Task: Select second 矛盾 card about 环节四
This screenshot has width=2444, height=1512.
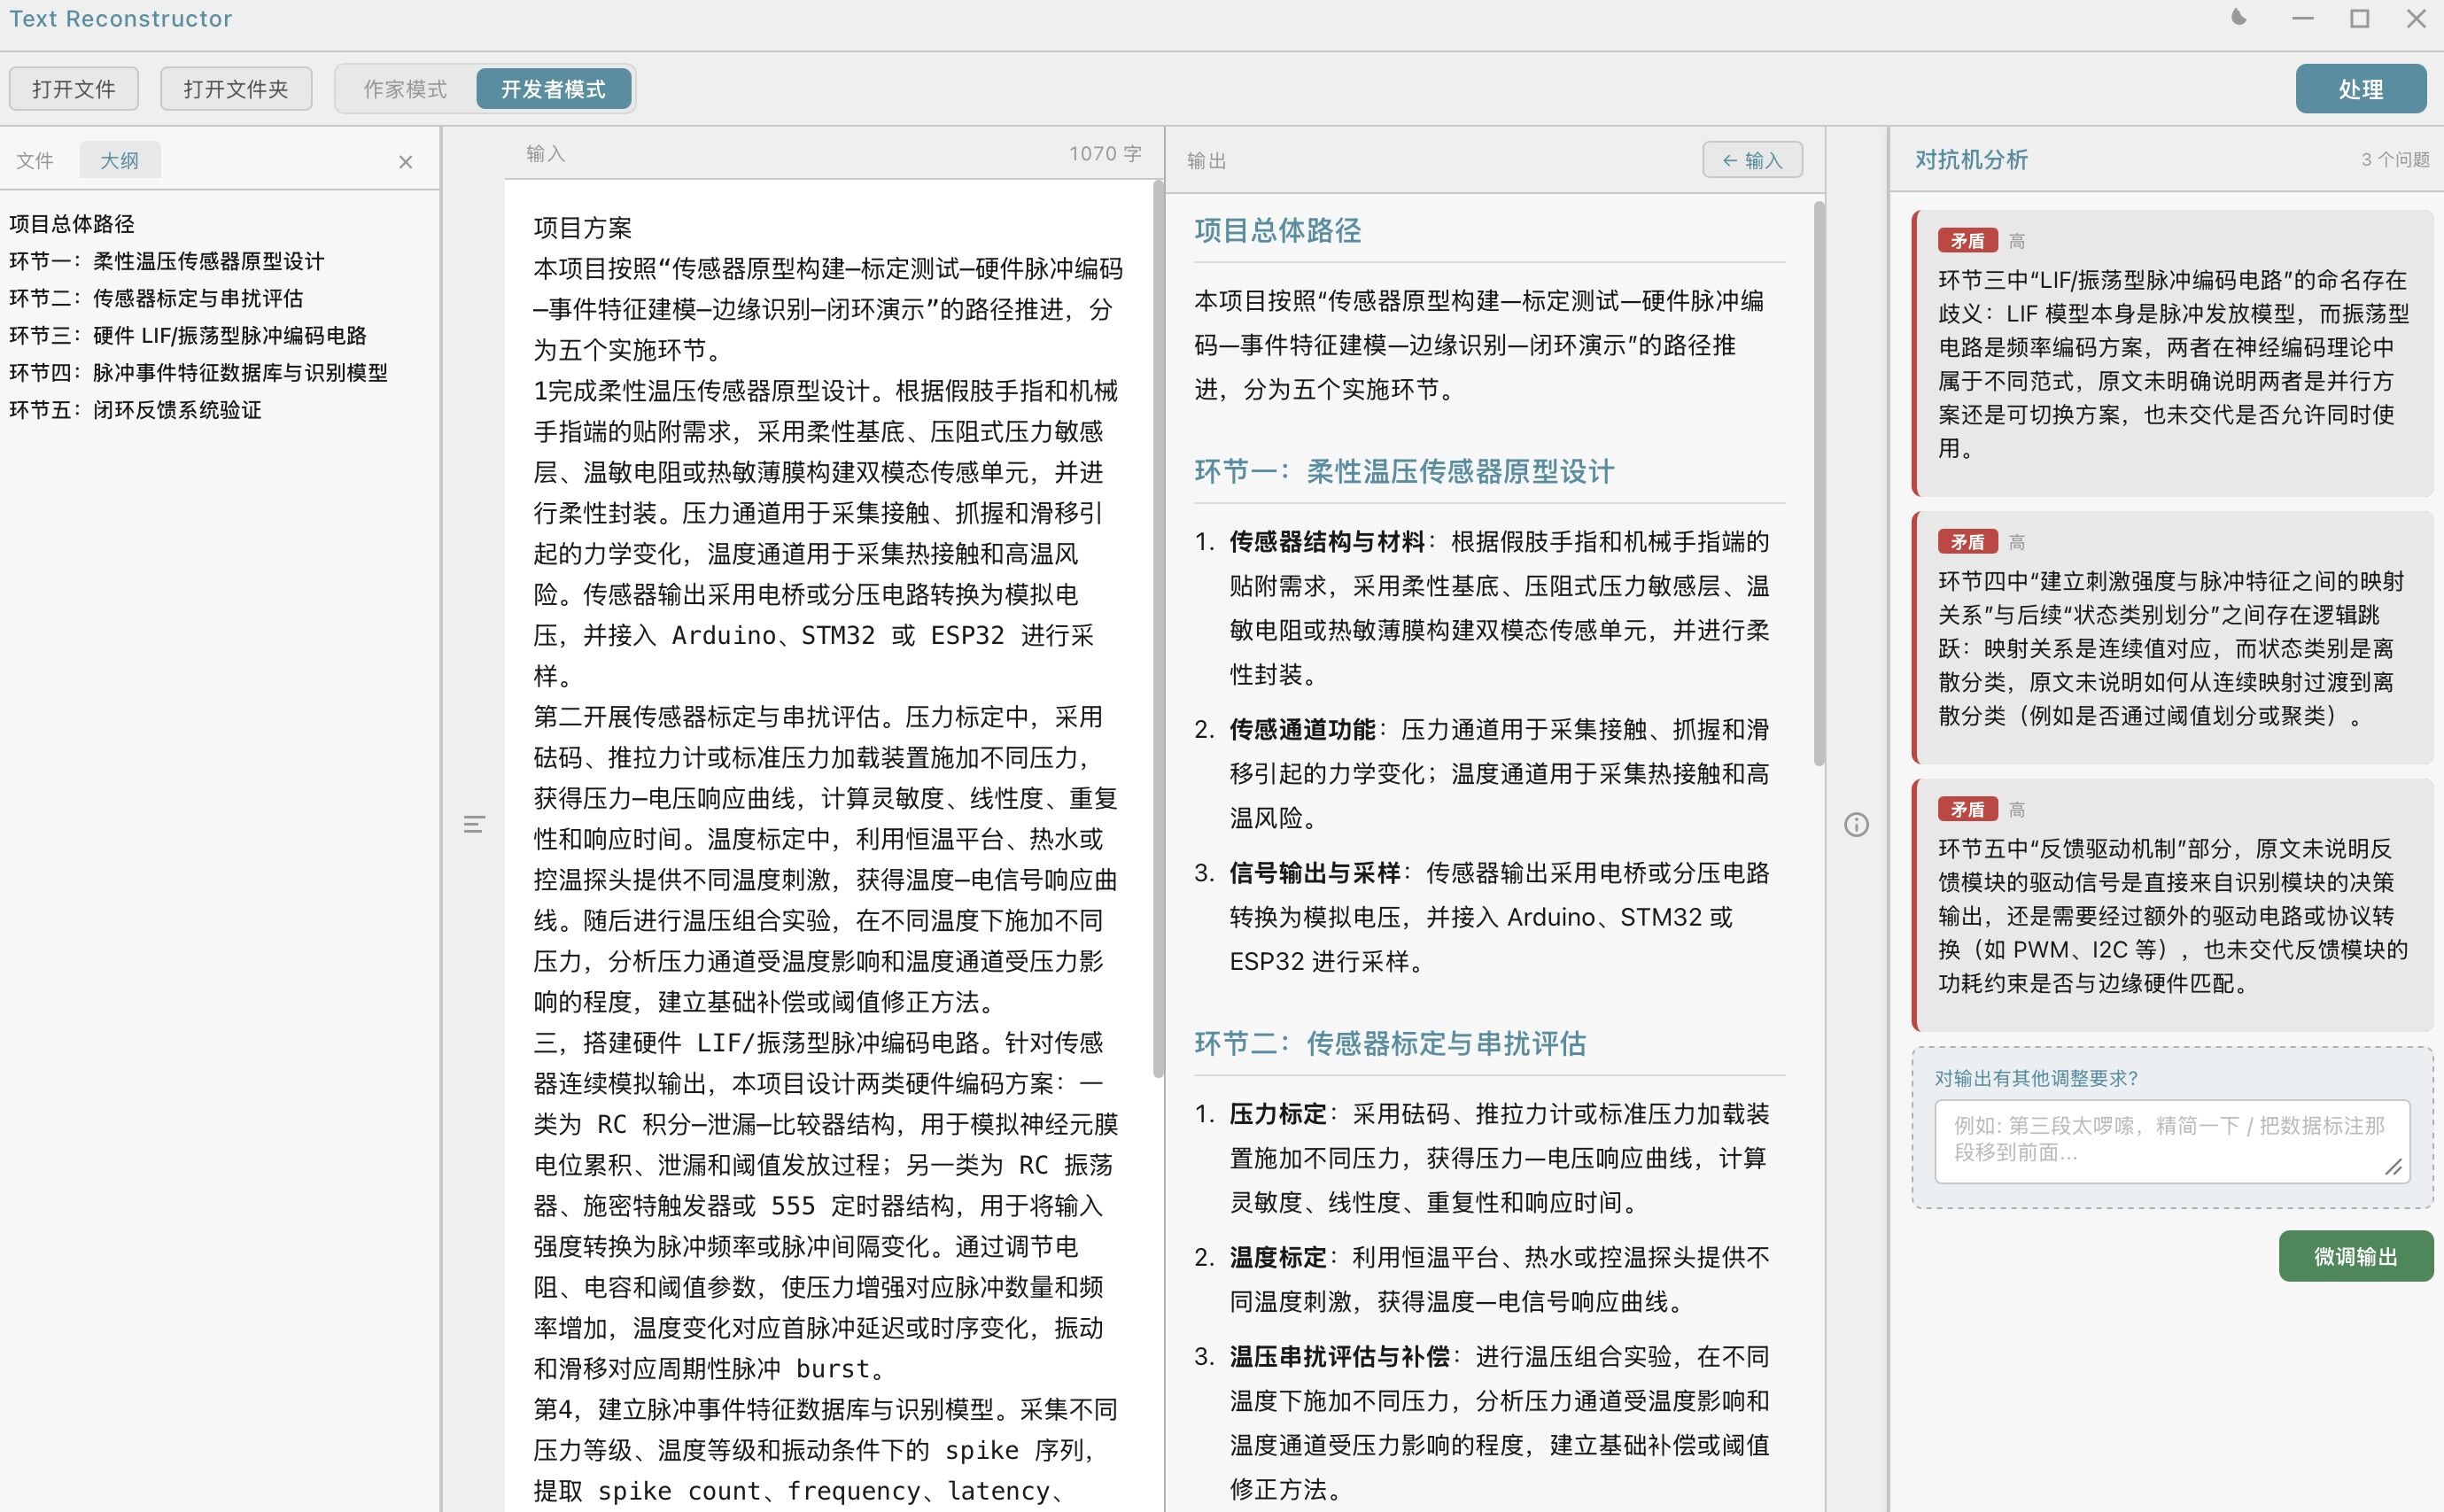Action: 2173,637
